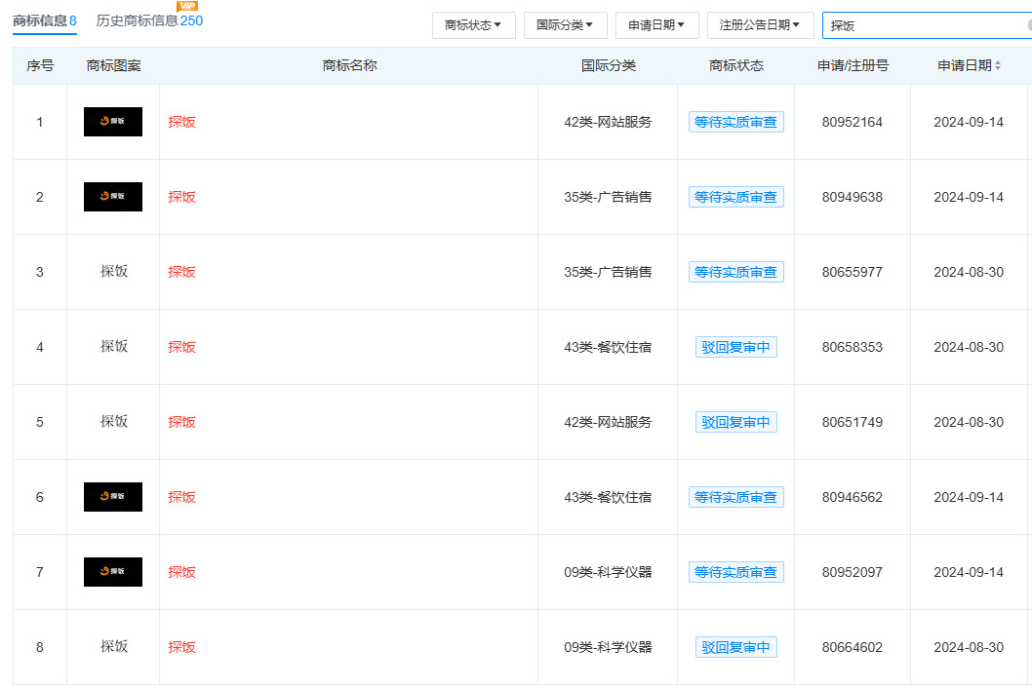1032x688 pixels.
Task: Click 42类-网站服务 cell in row 5
Action: (608, 422)
